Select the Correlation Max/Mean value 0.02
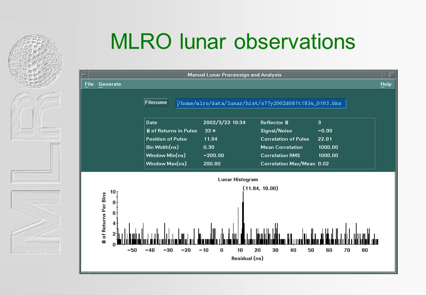 pos(323,163)
